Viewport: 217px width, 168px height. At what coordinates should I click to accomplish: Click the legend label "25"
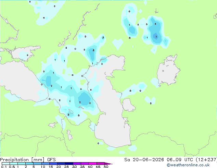(x=66, y=167)
